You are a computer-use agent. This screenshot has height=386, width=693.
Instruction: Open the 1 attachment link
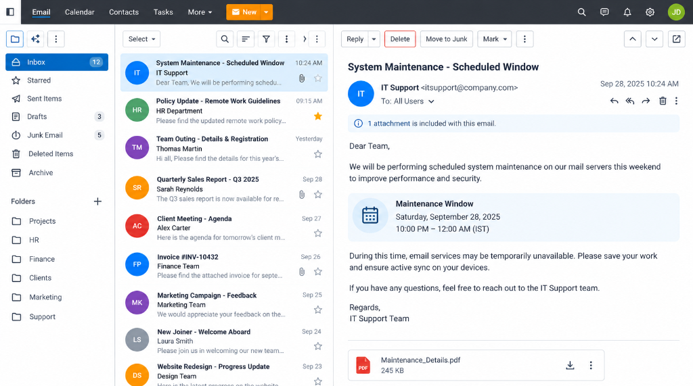[x=389, y=124]
